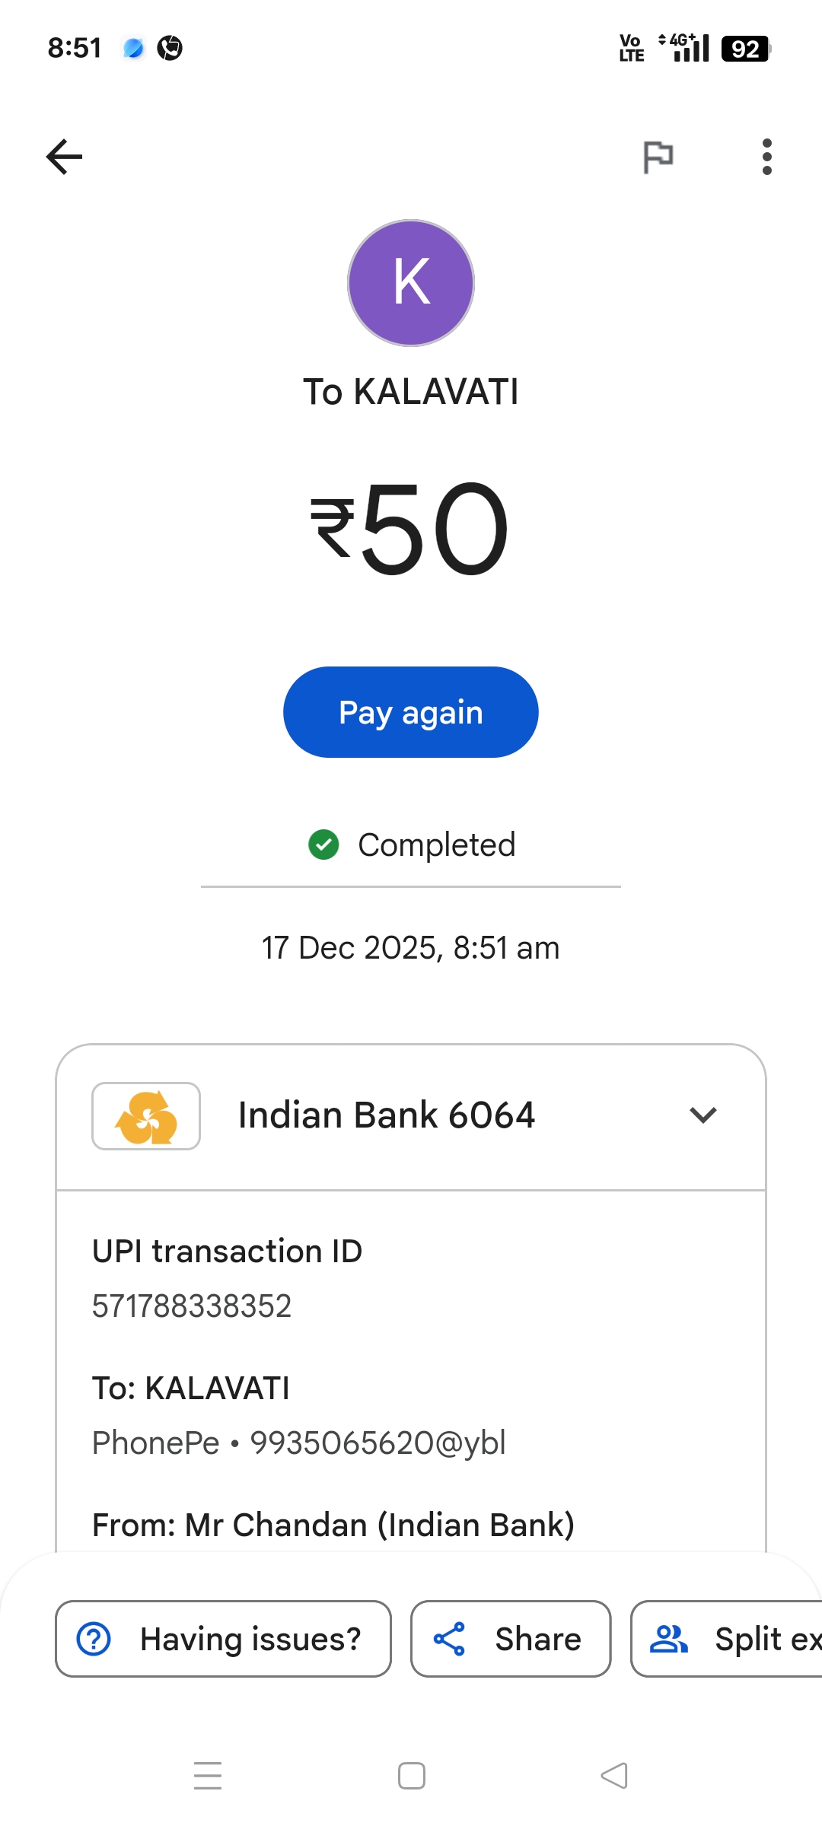Open the three-dot overflow menu

pos(766,157)
